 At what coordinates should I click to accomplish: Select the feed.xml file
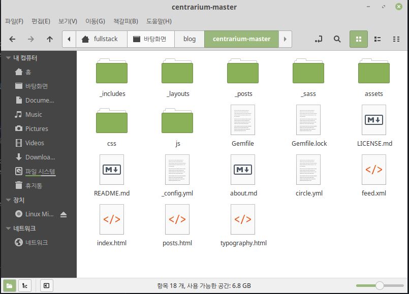(x=374, y=175)
